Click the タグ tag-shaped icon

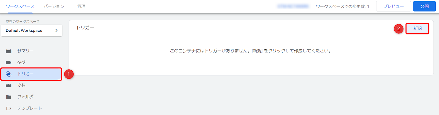(x=9, y=63)
